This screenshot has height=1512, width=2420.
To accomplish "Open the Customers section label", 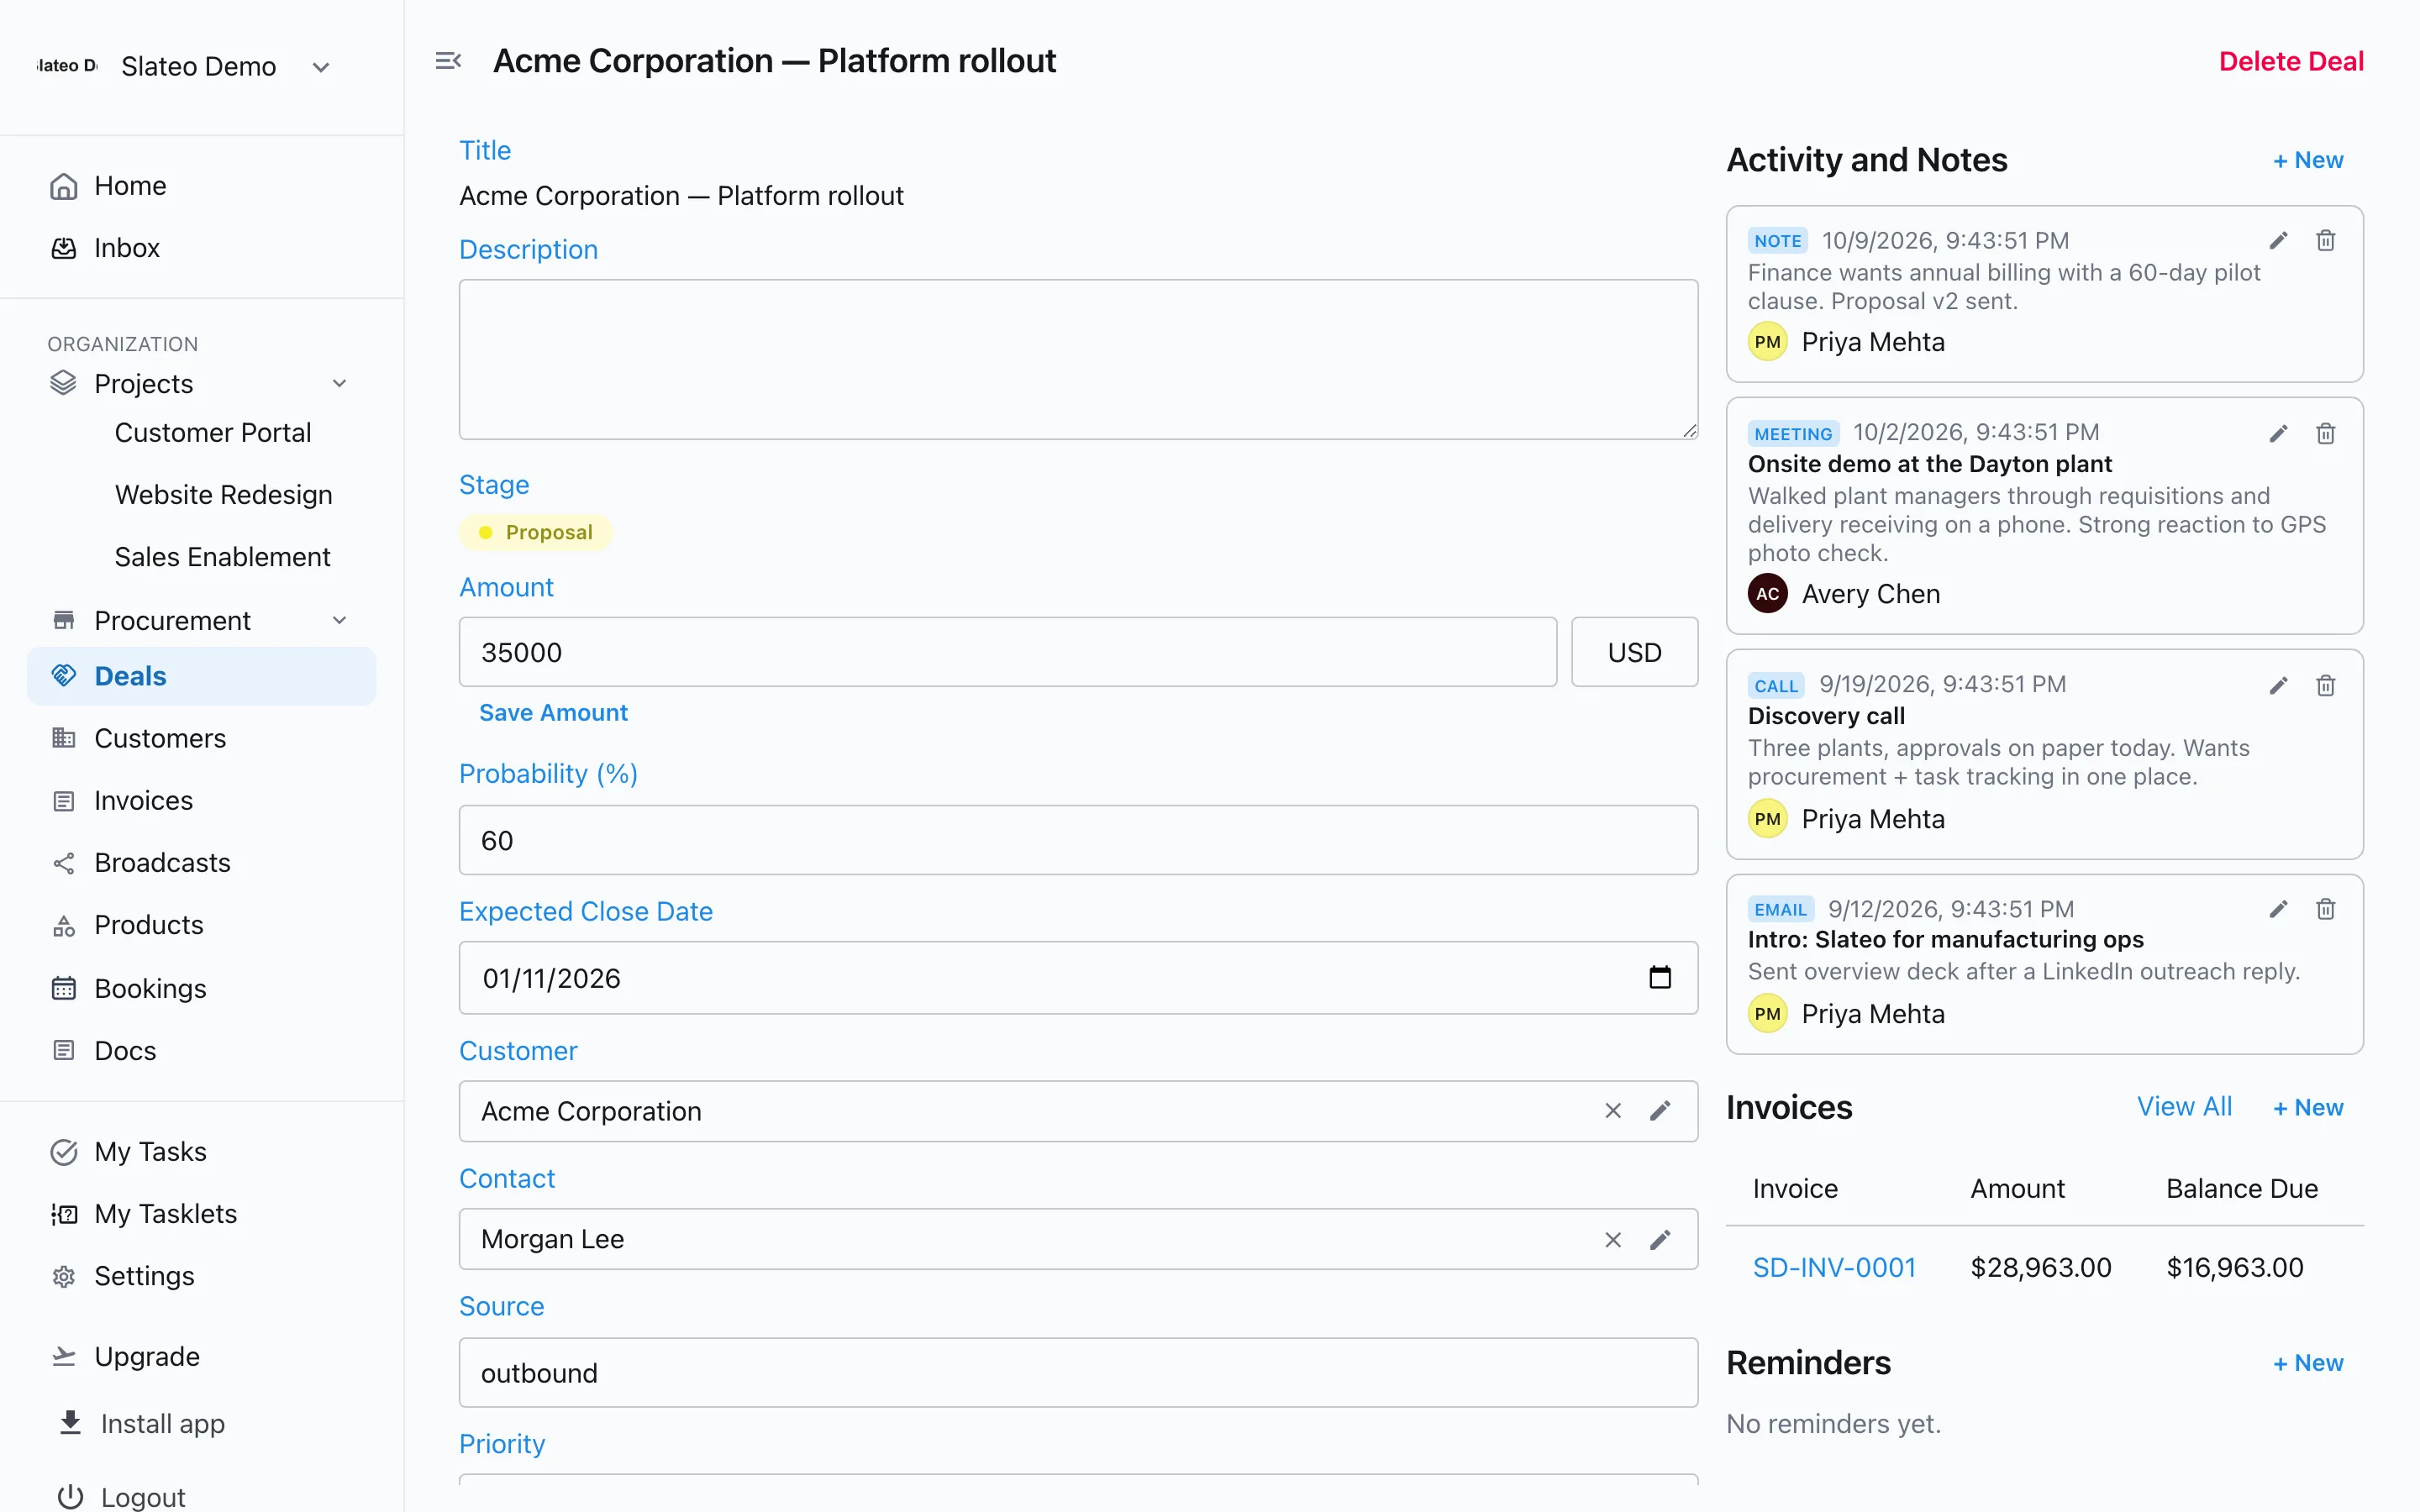I will [x=160, y=738].
